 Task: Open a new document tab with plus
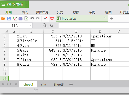point(111,19)
